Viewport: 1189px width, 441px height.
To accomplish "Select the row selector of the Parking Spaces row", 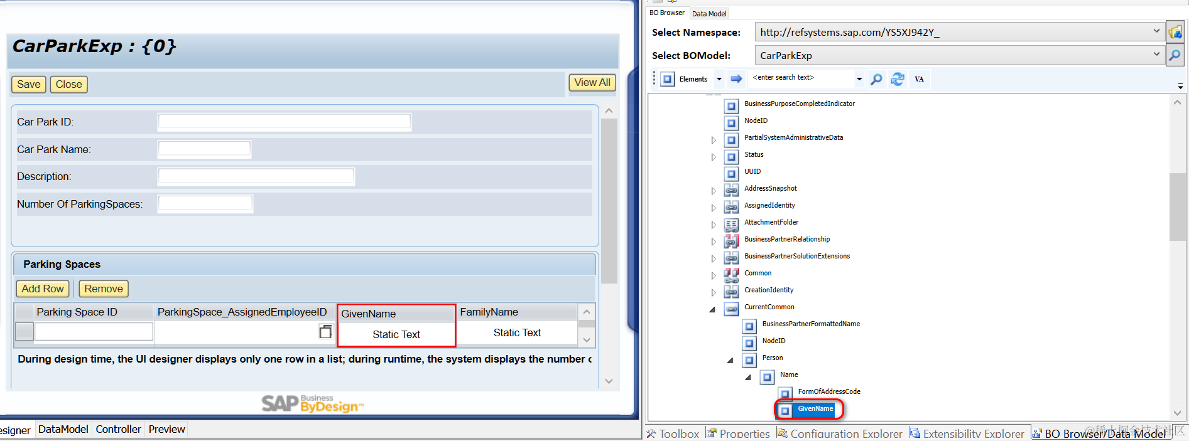I will tap(24, 331).
